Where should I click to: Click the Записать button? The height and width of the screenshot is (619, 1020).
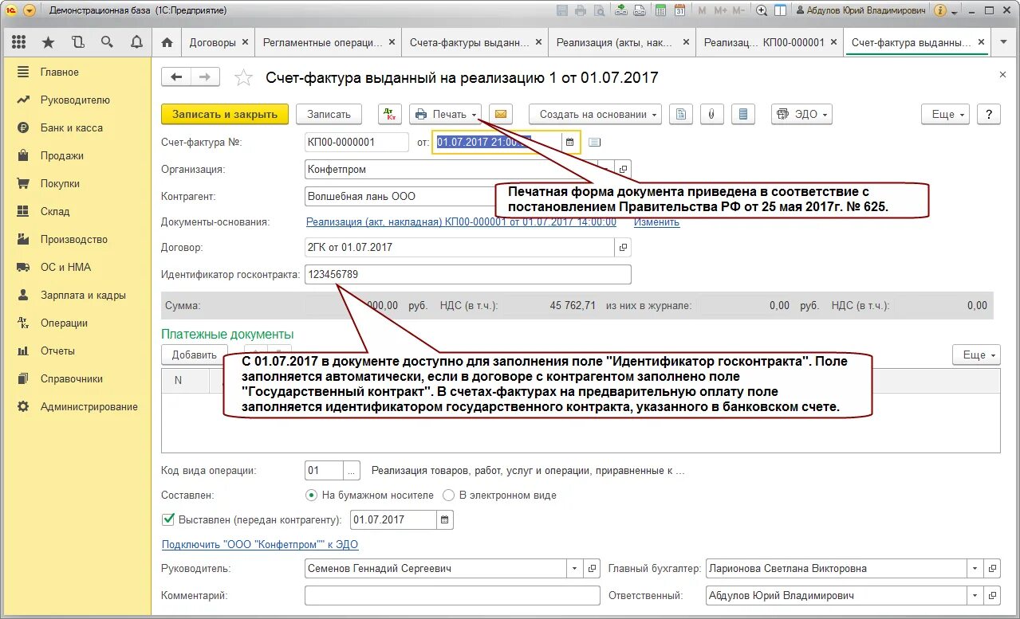[x=329, y=114]
